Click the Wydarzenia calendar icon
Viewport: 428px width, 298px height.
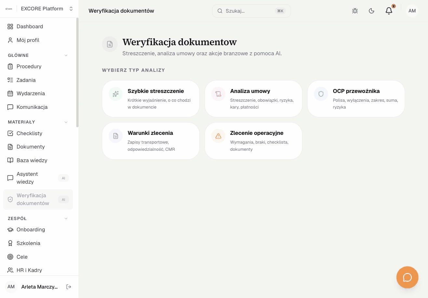click(x=10, y=94)
